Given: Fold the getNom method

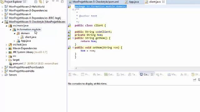Looking at the screenshot, I should pos(73,38).
